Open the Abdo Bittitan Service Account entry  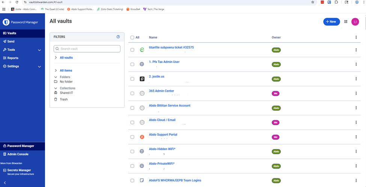[x=169, y=106]
